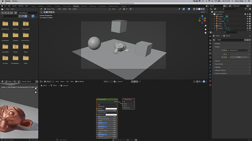The height and width of the screenshot is (141, 252).
Task: Click the 'ground' material breadcrumb
Action: (x=64, y=86)
